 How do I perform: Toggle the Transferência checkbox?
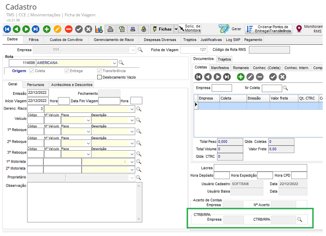99,71
